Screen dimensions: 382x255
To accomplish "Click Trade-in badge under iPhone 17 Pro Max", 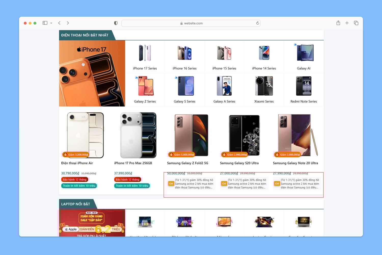I will pyautogui.click(x=132, y=186).
